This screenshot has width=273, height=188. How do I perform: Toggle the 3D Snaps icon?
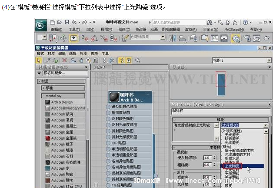pos(85,38)
